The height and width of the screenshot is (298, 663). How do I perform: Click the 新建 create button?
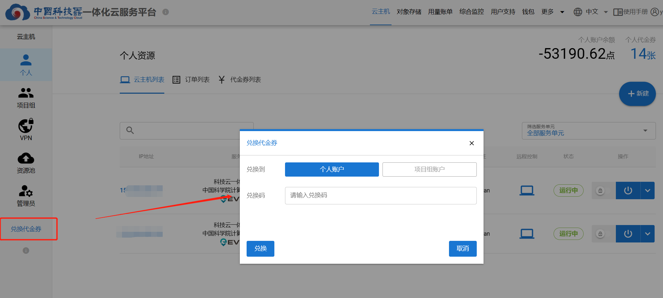pos(637,94)
